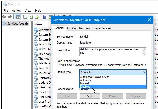Open the Properties toolbar icon
Screen dimensions: 158x109
(25, 17)
